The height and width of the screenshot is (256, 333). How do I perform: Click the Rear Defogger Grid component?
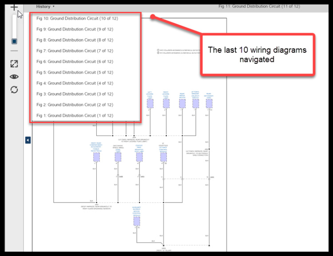[209, 103]
